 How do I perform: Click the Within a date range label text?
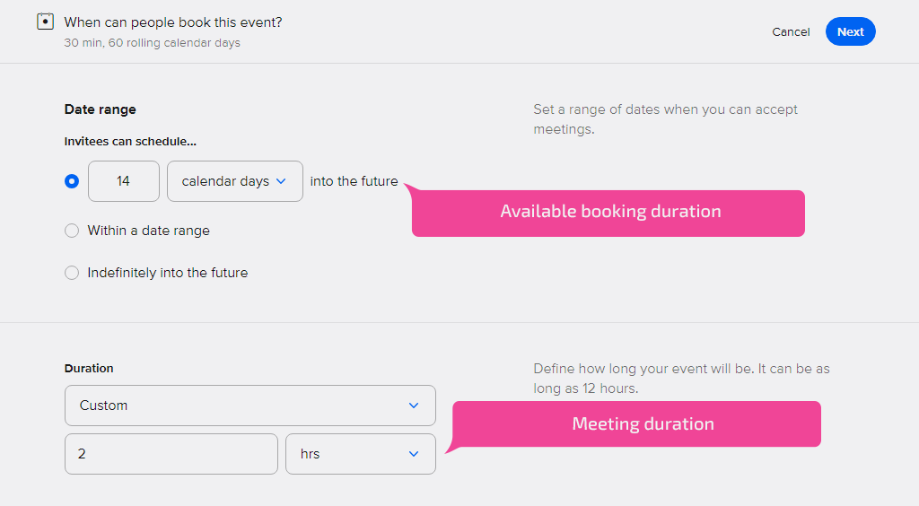(149, 231)
